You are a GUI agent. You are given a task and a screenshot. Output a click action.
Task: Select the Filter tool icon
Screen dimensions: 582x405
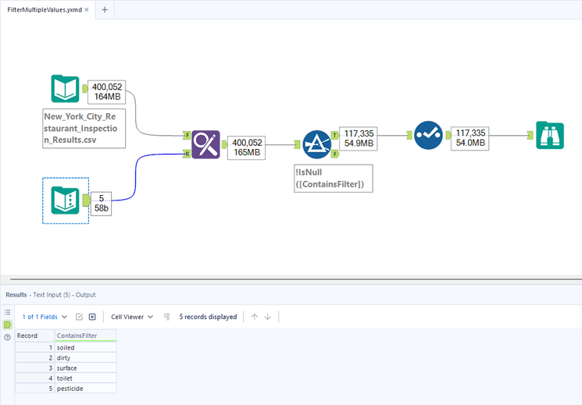316,144
